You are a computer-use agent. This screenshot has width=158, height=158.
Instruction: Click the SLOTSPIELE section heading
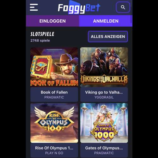[x=42, y=34]
